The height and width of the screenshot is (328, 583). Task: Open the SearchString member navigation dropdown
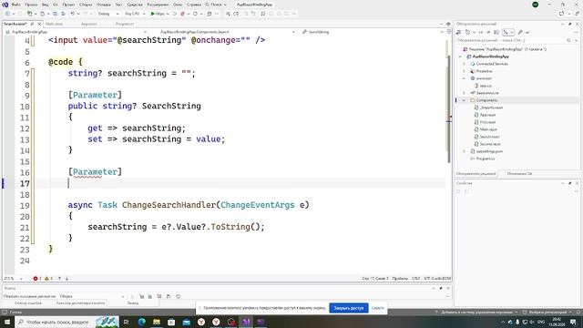point(373,32)
